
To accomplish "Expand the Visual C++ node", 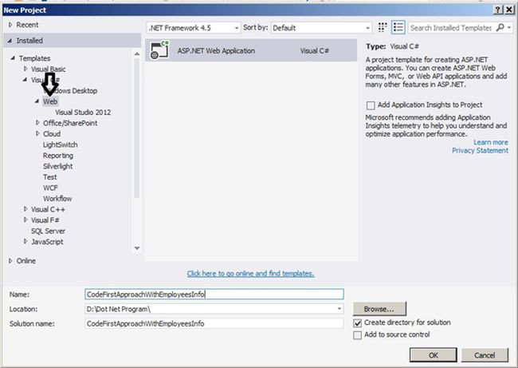I will (x=26, y=209).
